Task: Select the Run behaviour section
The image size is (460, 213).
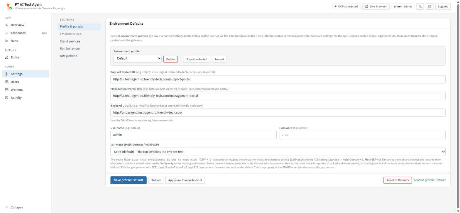Action: 79,49
